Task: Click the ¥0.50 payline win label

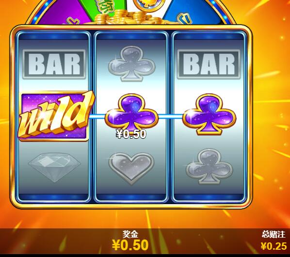Action: (x=131, y=134)
